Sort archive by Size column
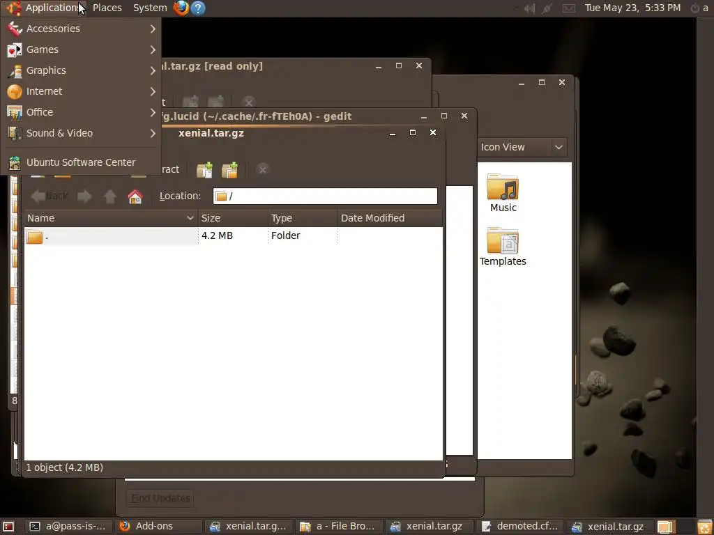 click(233, 218)
